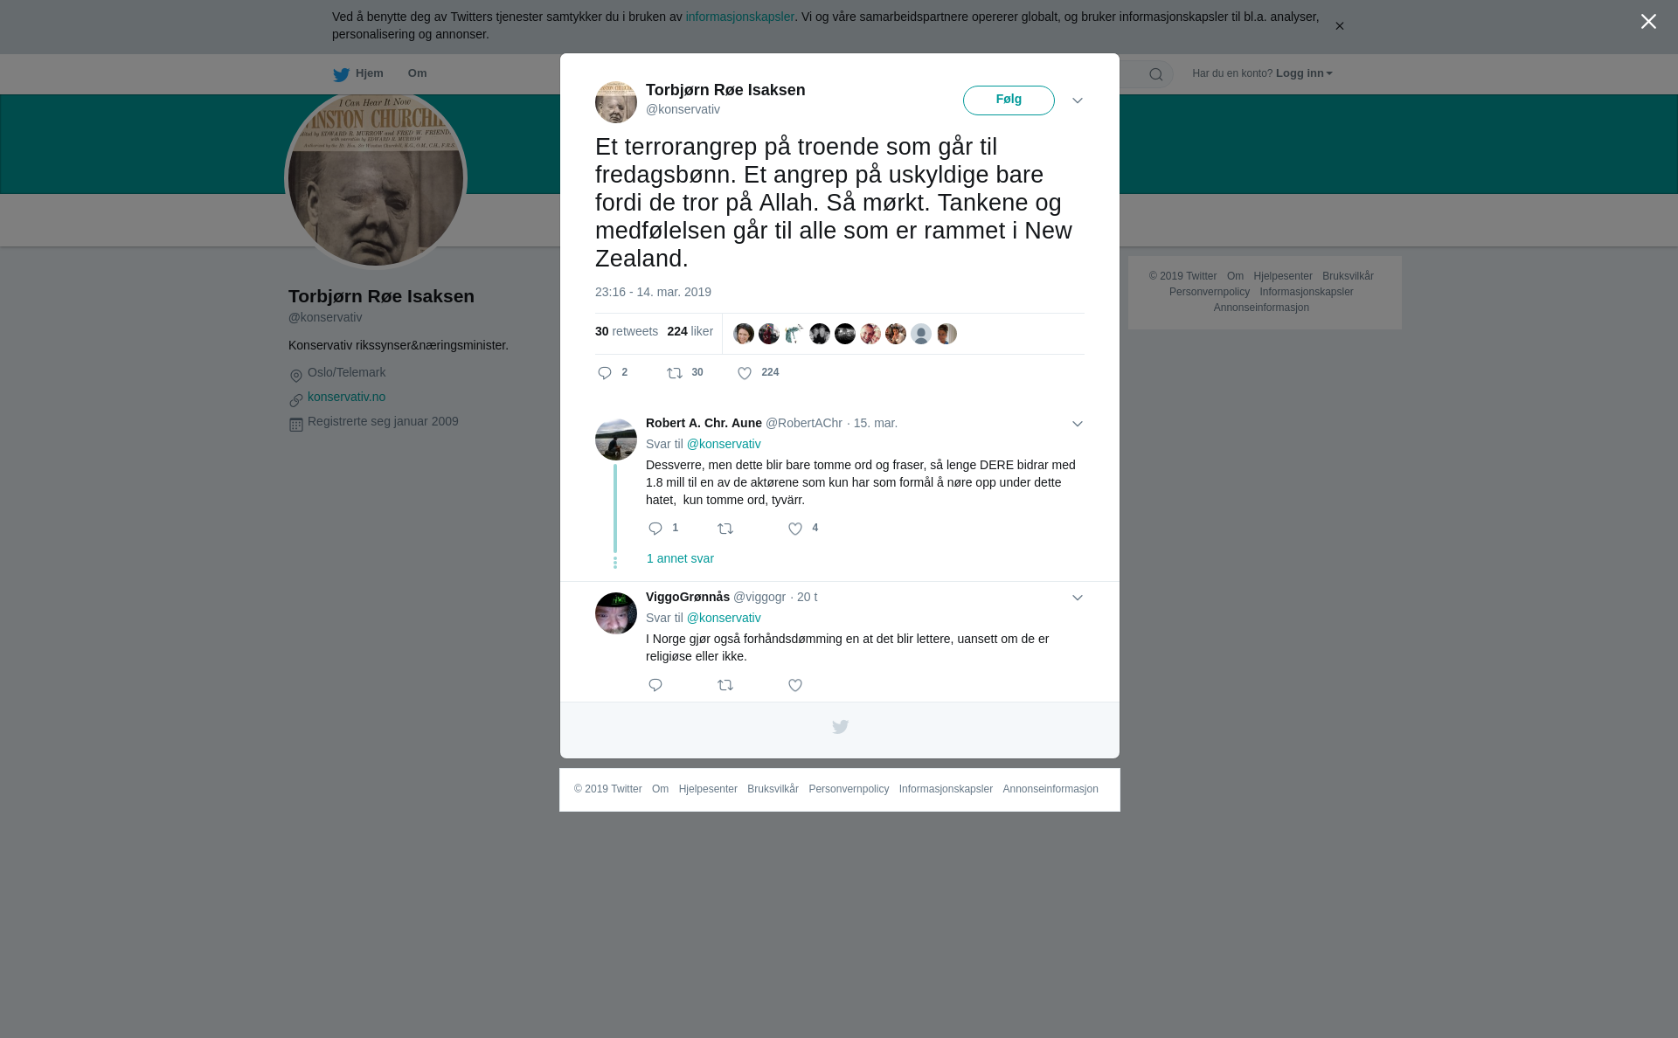Go to the Hjem tab
Image resolution: width=1678 pixels, height=1038 pixels.
pyautogui.click(x=358, y=73)
